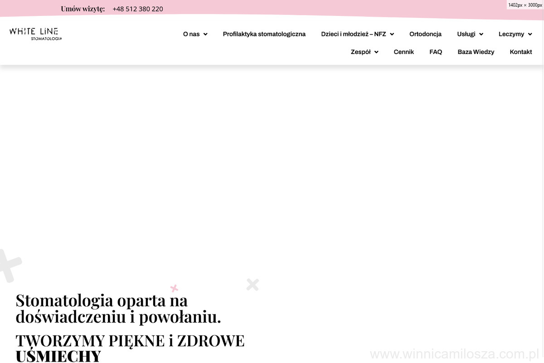
Task: Navigate to the FAQ page
Action: (435, 52)
